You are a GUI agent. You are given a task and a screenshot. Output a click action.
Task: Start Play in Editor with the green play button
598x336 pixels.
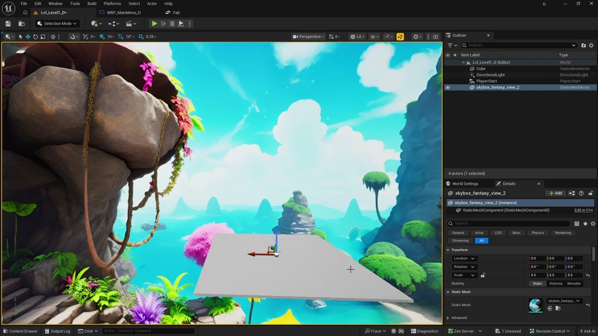point(154,23)
